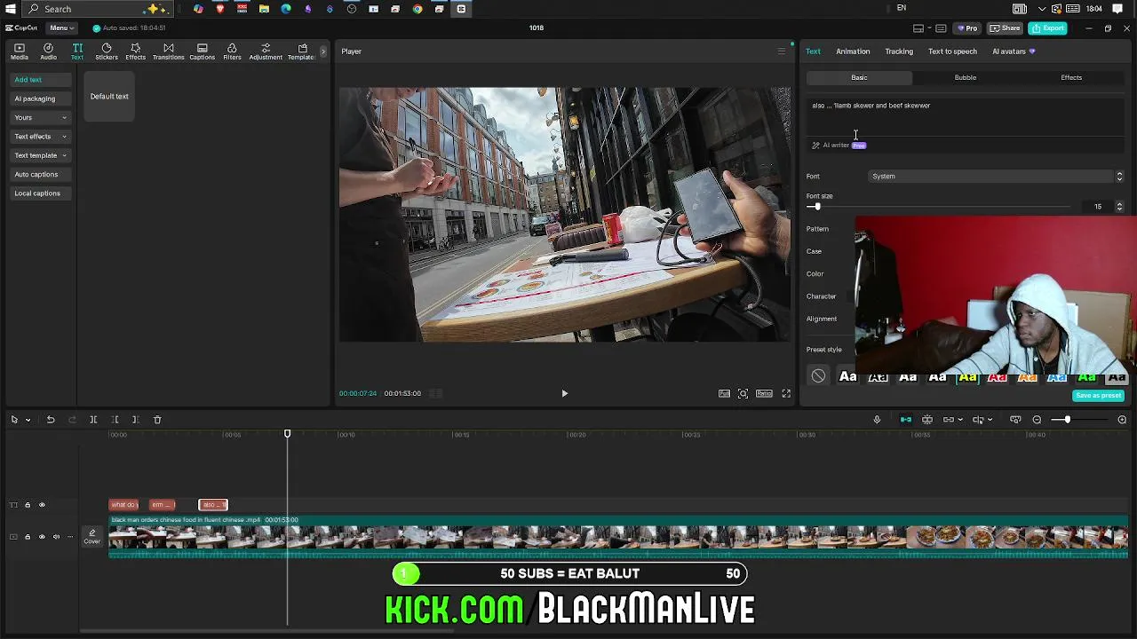1137x639 pixels.
Task: Open the Adjustment panel icon
Action: coord(266,51)
